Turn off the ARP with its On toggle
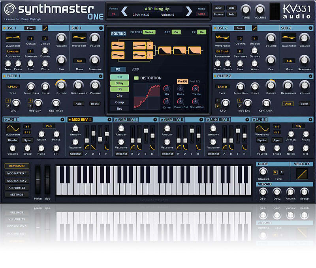 click(x=176, y=32)
